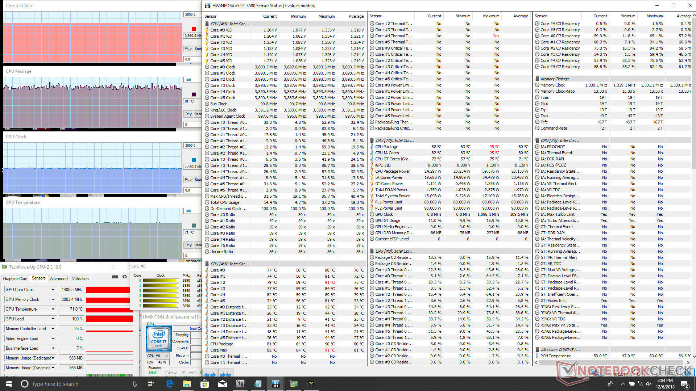
Task: Open Task View from the taskbar
Action: click(151, 384)
